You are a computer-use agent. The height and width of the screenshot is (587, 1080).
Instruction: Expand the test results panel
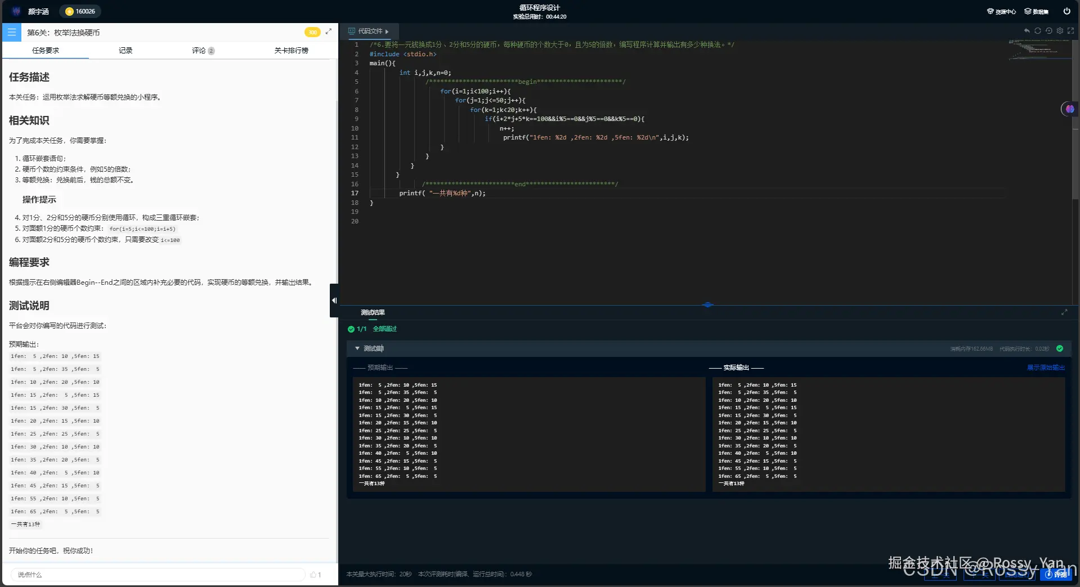coord(1064,312)
